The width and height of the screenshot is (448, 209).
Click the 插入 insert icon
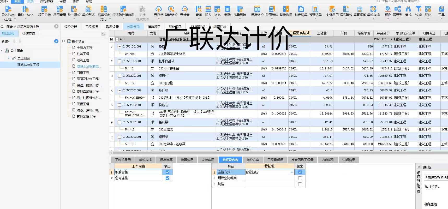coord(208,9)
